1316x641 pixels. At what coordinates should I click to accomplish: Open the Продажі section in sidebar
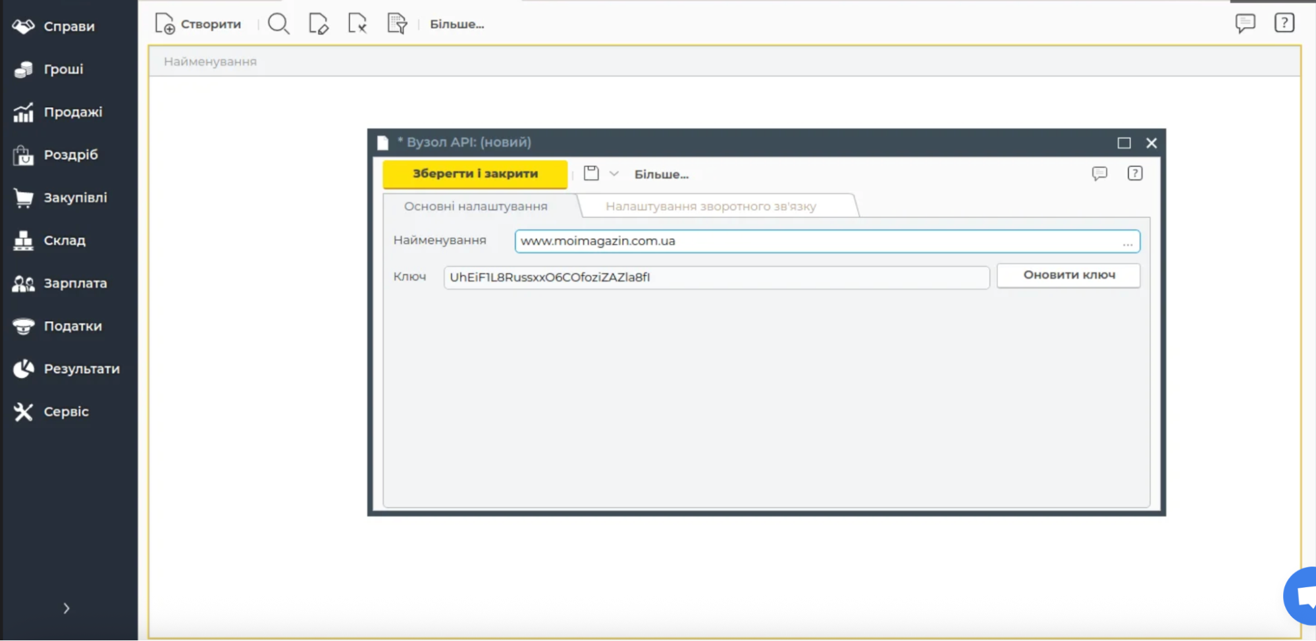click(x=72, y=112)
